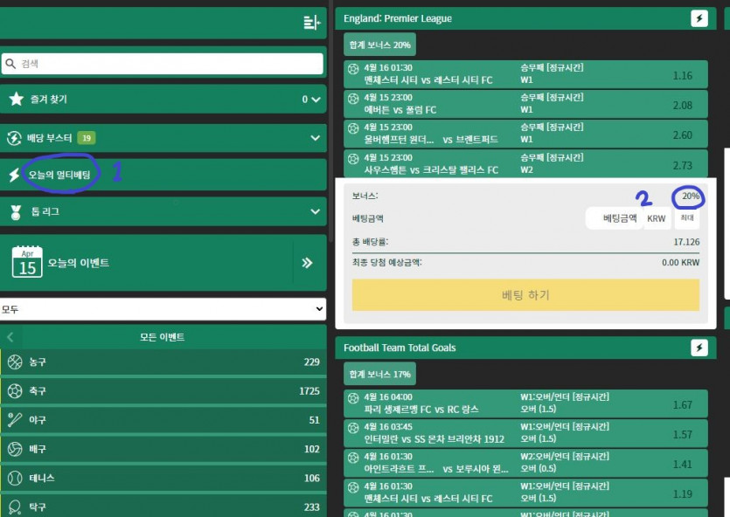
Task: Click the 배당 부스터 booster icon
Action: coord(14,138)
